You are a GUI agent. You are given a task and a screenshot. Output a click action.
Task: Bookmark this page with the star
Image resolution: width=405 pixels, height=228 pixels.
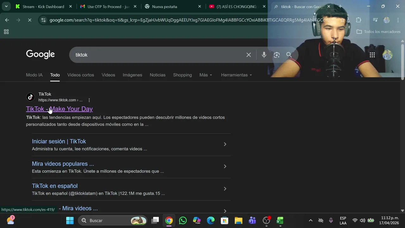pos(342,20)
